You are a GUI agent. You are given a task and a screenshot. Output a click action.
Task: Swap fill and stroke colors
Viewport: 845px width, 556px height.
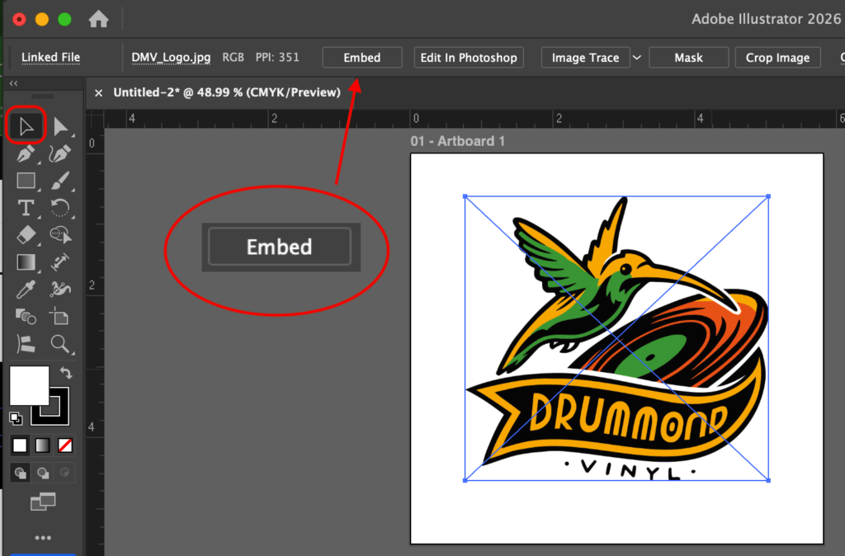pyautogui.click(x=66, y=374)
